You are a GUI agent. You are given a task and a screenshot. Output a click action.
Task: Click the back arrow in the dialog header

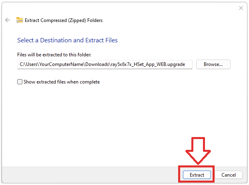coord(8,20)
